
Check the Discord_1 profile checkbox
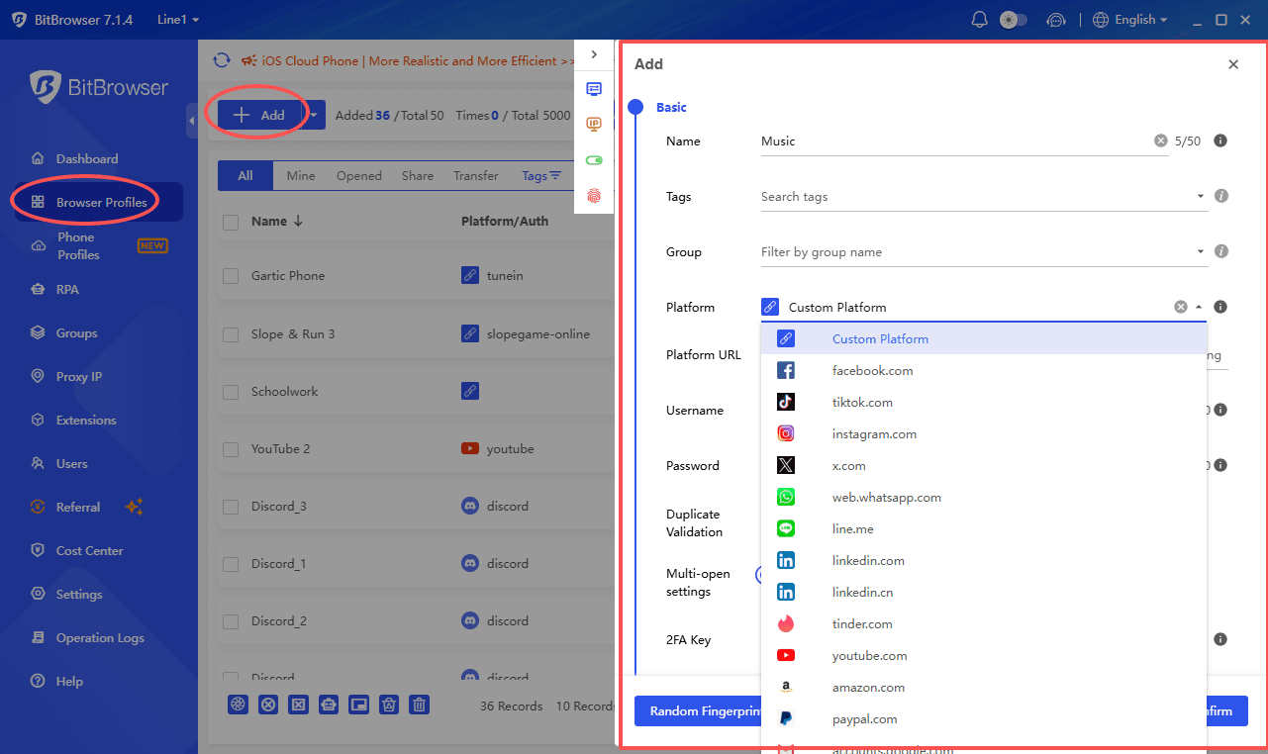(x=231, y=564)
